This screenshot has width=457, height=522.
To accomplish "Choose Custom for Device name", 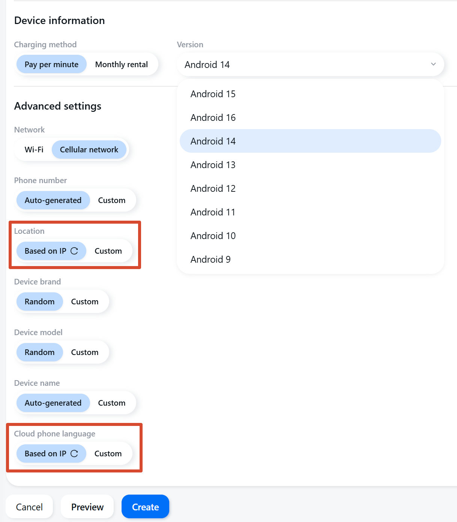I will click(x=112, y=403).
